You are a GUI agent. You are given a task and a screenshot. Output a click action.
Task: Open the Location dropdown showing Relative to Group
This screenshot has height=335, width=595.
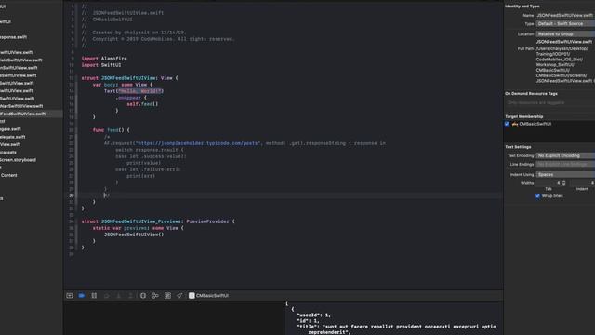[x=565, y=33]
